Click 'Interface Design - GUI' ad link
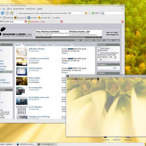The height and width of the screenshot is (146, 146). click(x=80, y=31)
